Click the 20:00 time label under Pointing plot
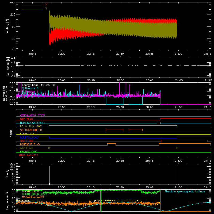Viewport: 214px width, 214px height. 62,54
